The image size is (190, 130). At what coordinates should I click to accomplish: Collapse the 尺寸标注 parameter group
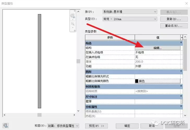point(181,96)
